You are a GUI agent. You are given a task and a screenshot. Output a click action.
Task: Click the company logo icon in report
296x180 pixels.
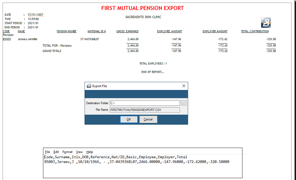pyautogui.click(x=266, y=22)
